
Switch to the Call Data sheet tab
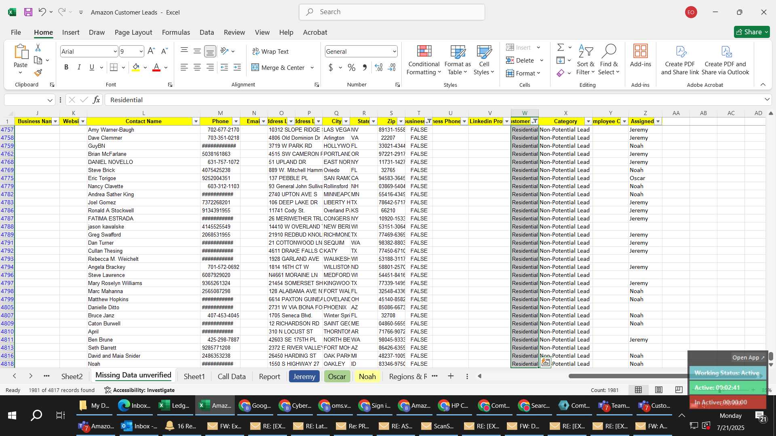[x=232, y=376]
